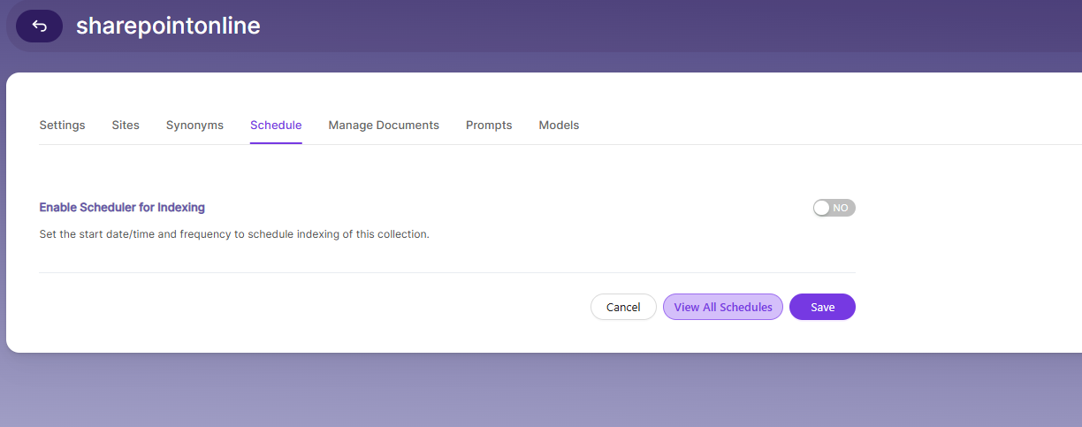This screenshot has width=1082, height=427.
Task: Open the Manage Documents tab
Action: pyautogui.click(x=384, y=126)
